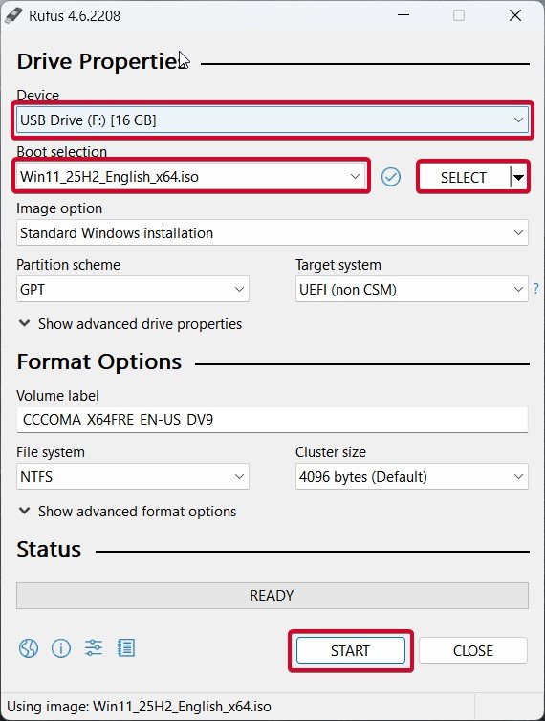Open the Cluster size dropdown

click(x=412, y=476)
